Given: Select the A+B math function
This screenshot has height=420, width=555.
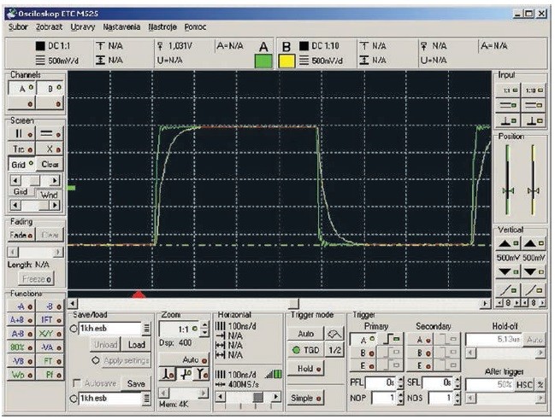Looking at the screenshot, I should pyautogui.click(x=20, y=319).
